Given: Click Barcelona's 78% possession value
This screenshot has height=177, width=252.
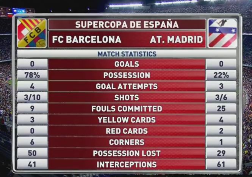Looking at the screenshot, I should [33, 75].
